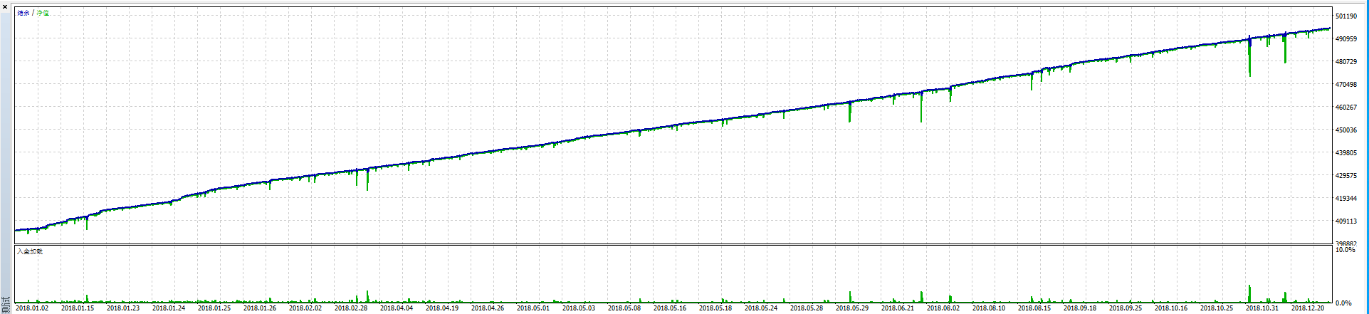
Task: Click the vertical 测试 tab on the left edge
Action: (x=6, y=305)
